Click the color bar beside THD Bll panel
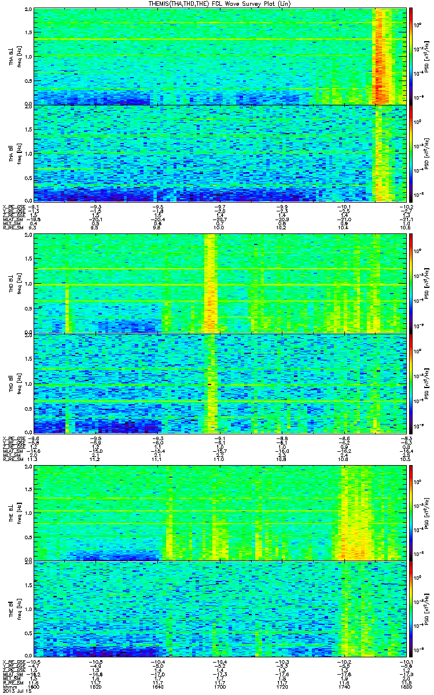 (x=410, y=383)
